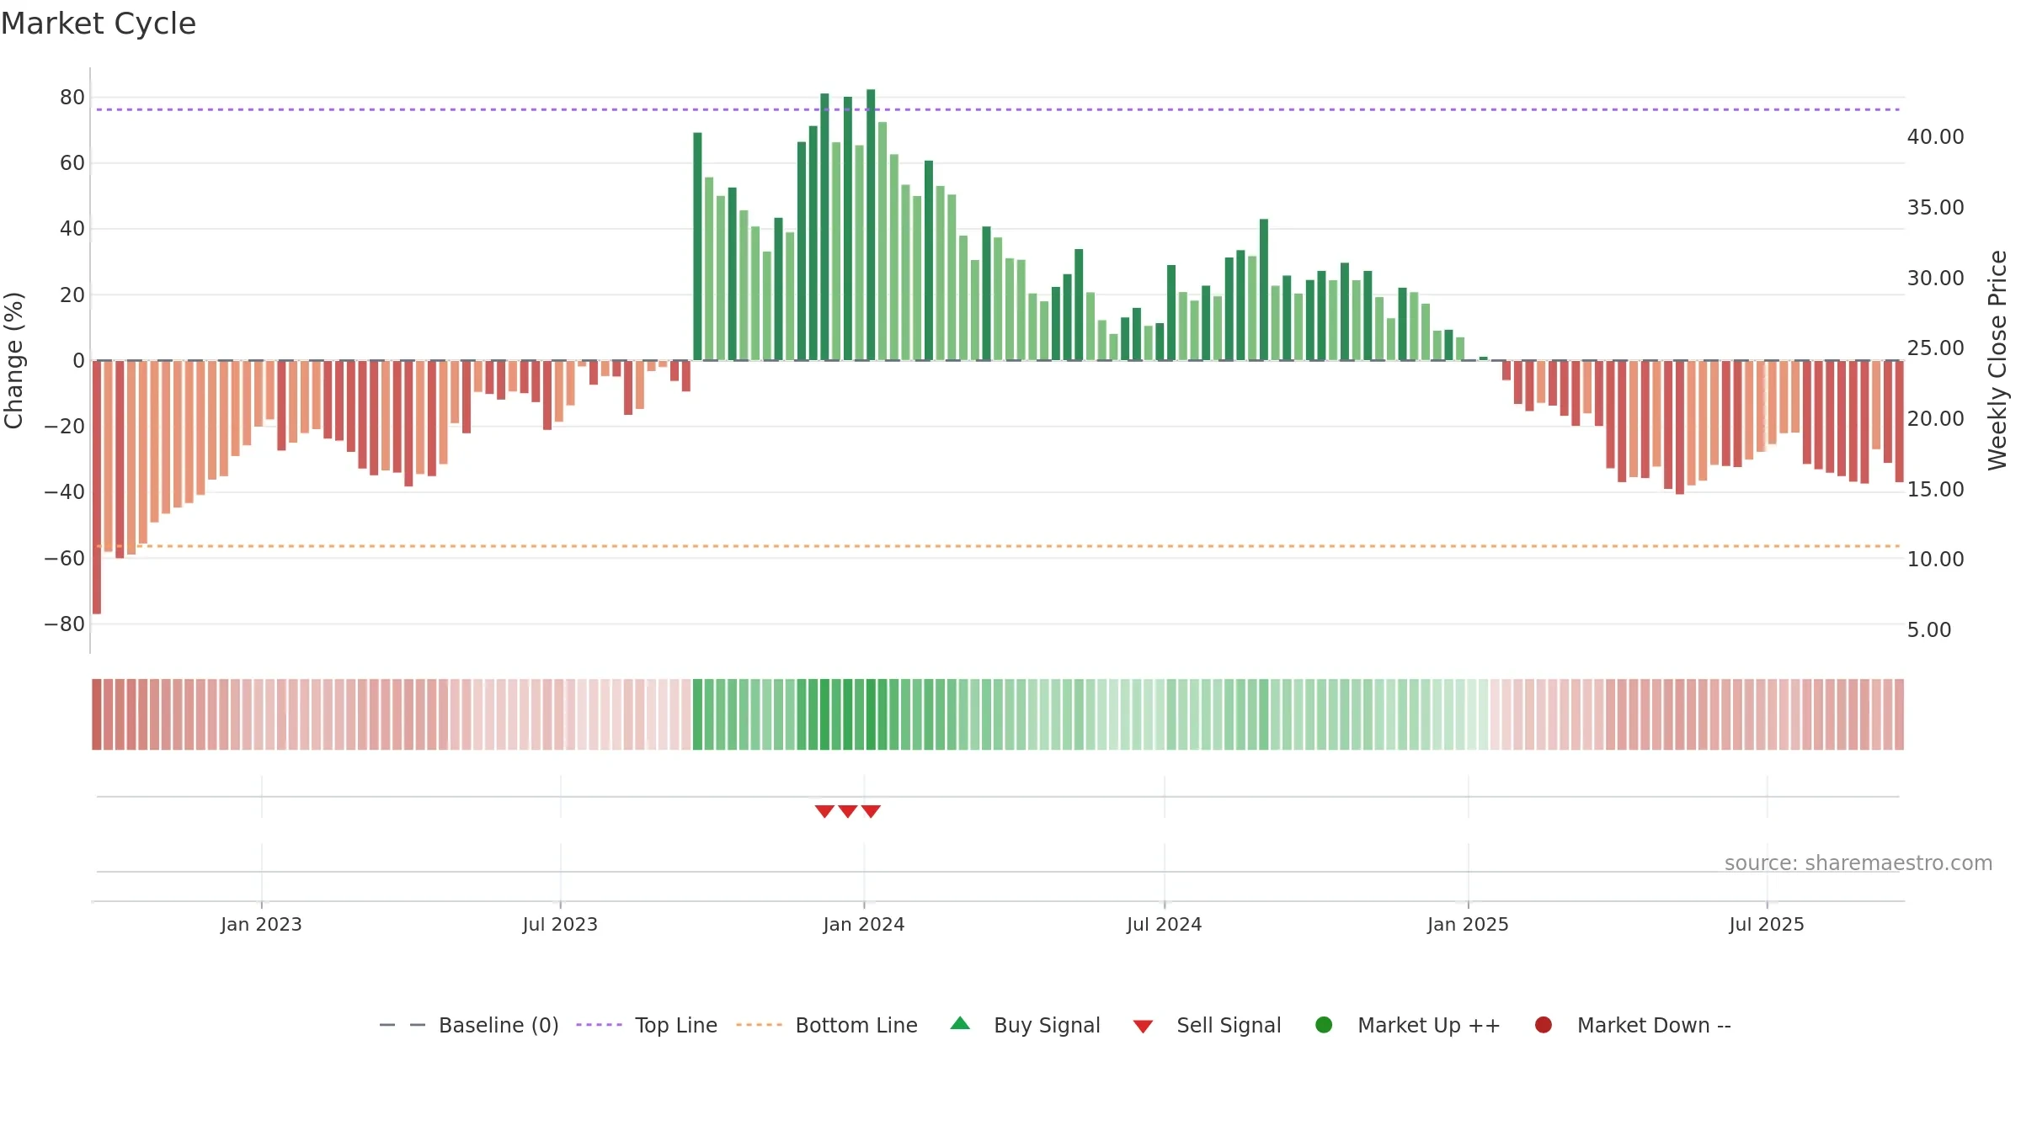This screenshot has height=1136, width=2021.
Task: Click the 5.00 price axis tick
Action: [x=1929, y=630]
